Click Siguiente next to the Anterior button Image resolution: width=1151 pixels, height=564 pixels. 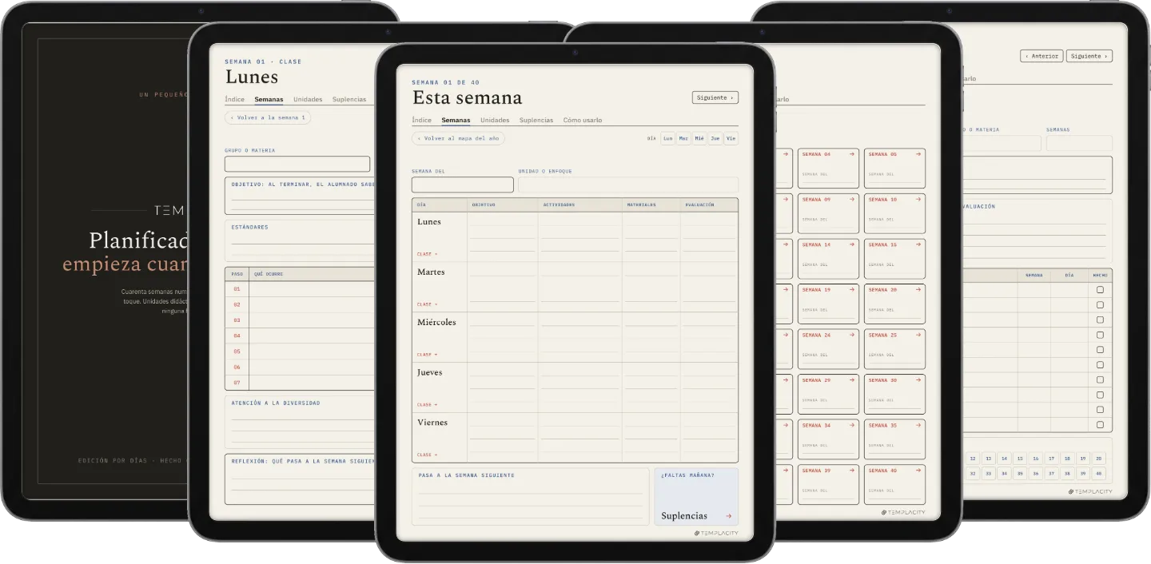coord(1089,56)
